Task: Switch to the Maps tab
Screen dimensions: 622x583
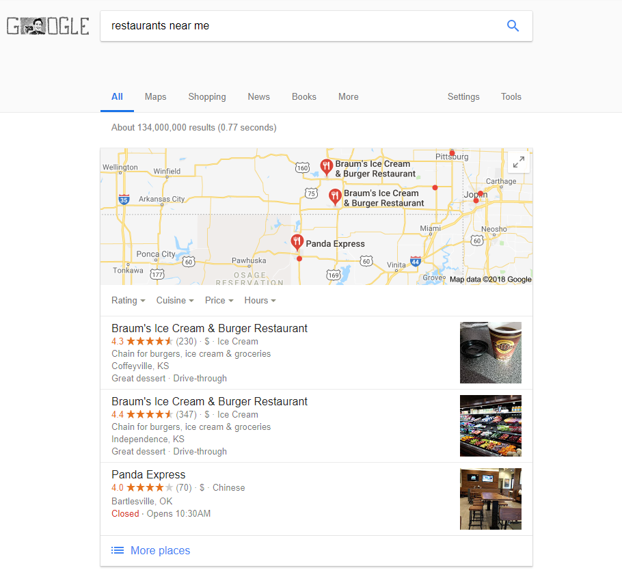Action: pyautogui.click(x=156, y=97)
